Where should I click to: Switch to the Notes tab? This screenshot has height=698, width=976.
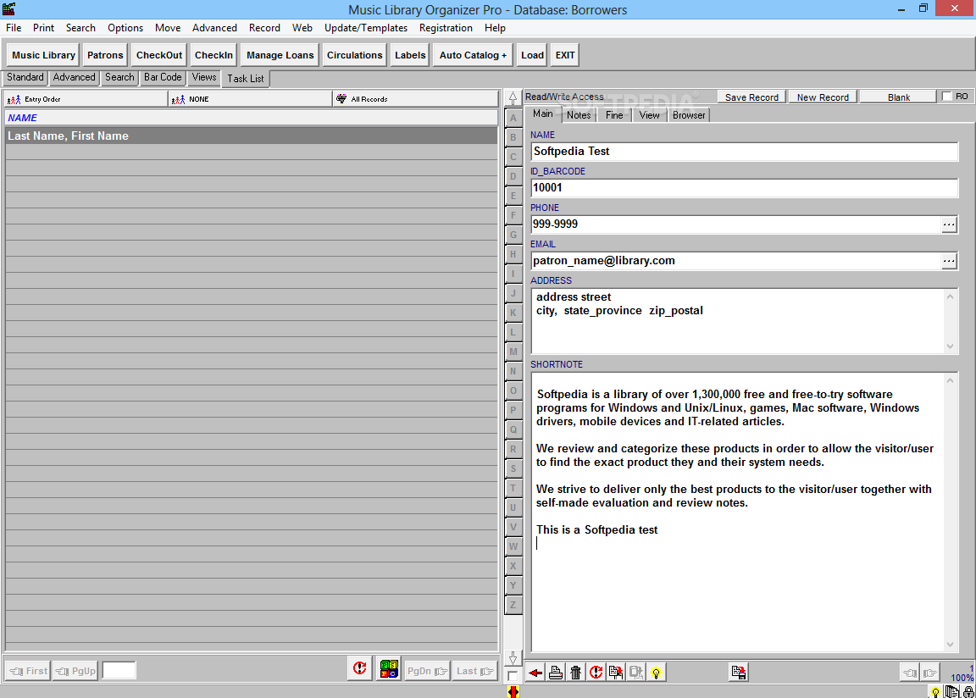pos(579,115)
